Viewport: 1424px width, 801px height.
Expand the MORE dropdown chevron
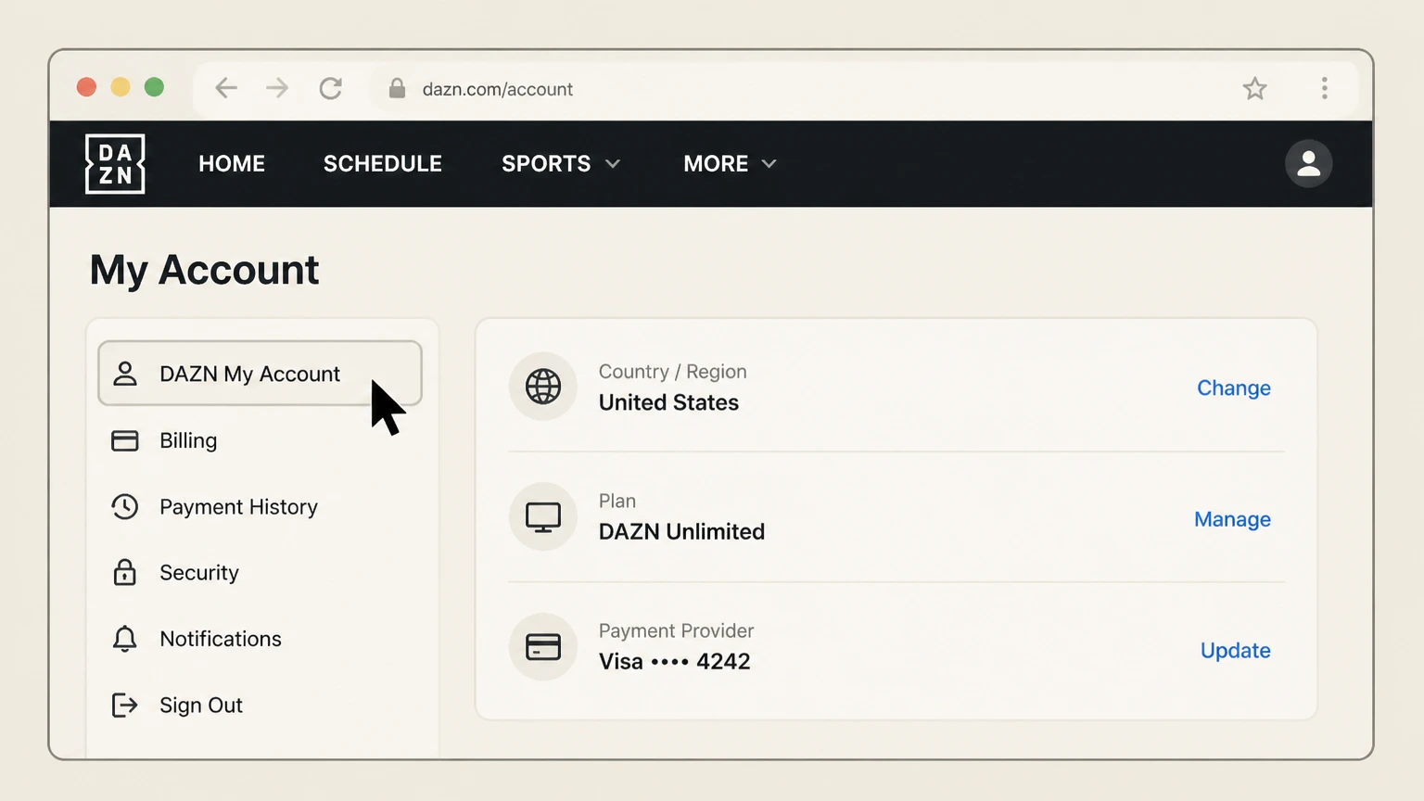pos(769,164)
